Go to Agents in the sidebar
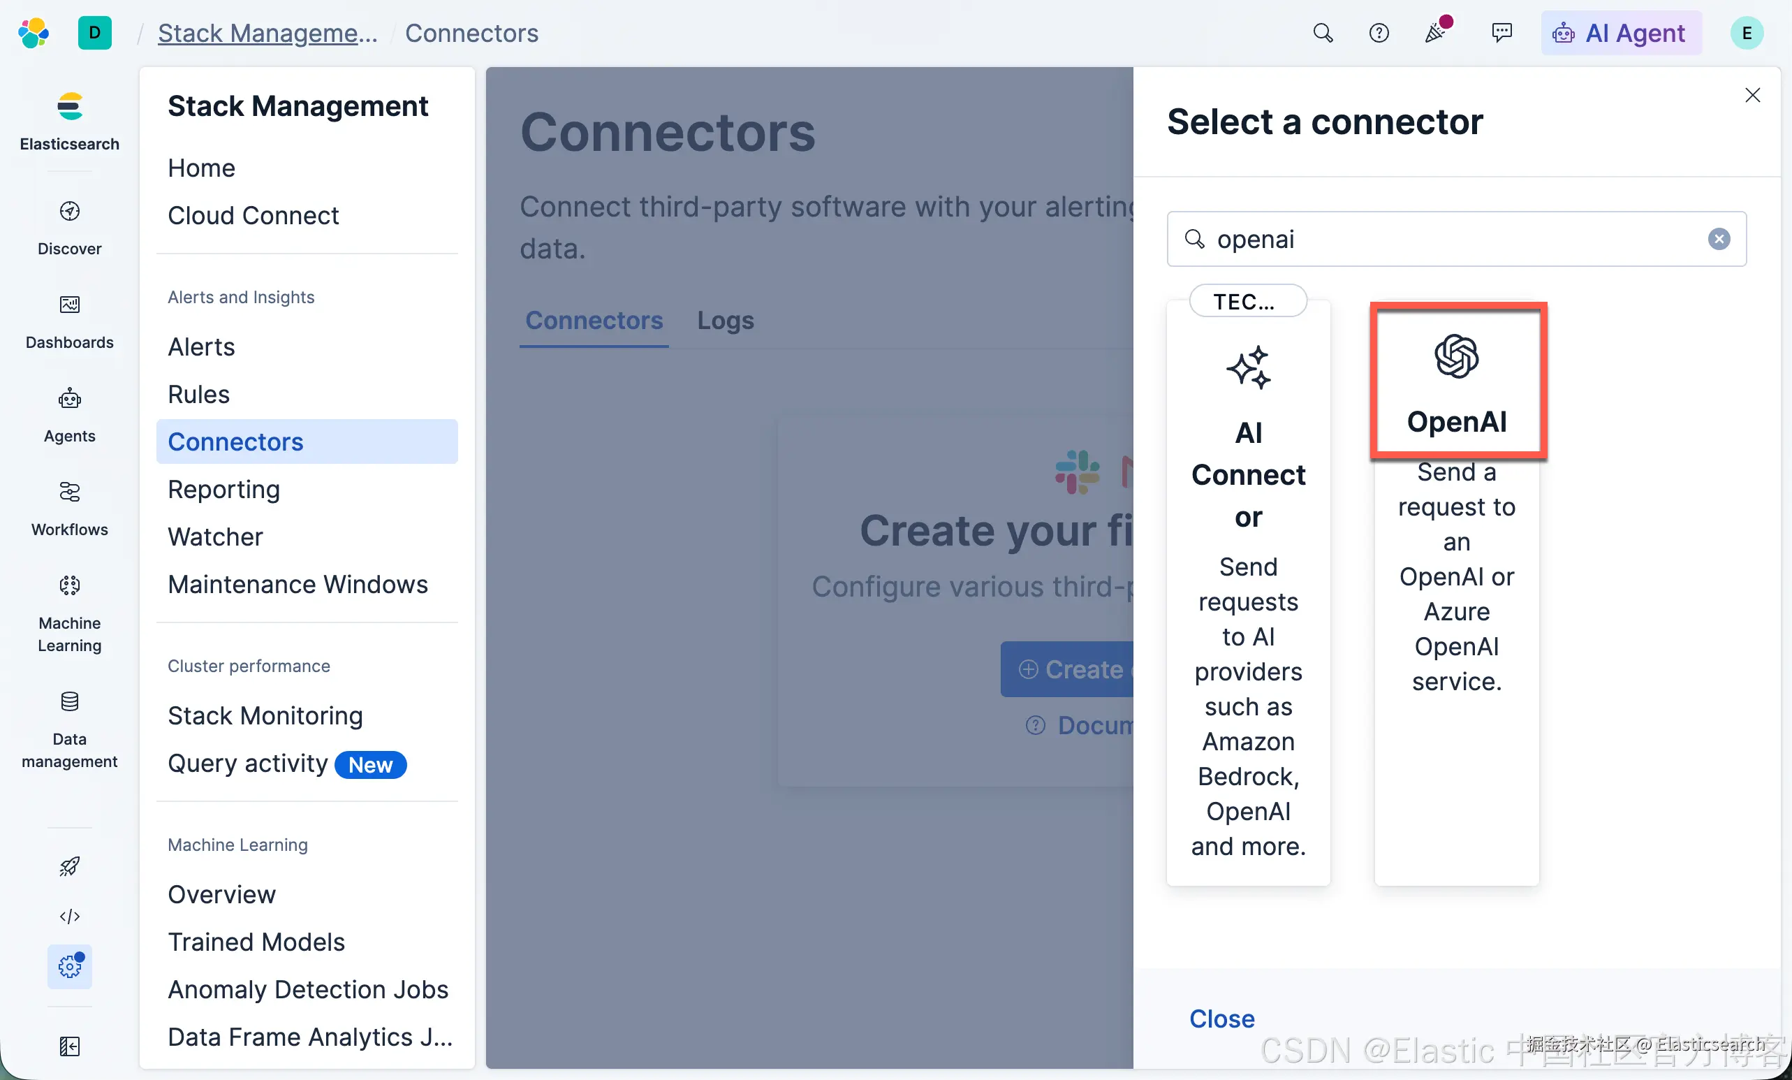This screenshot has width=1792, height=1080. tap(69, 415)
